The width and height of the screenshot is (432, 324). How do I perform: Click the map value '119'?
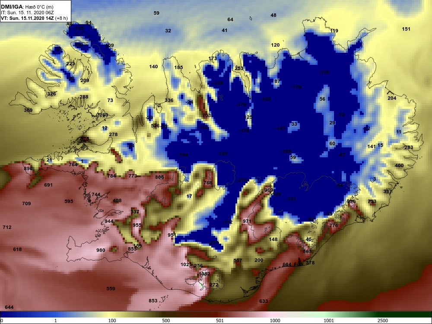(334, 31)
